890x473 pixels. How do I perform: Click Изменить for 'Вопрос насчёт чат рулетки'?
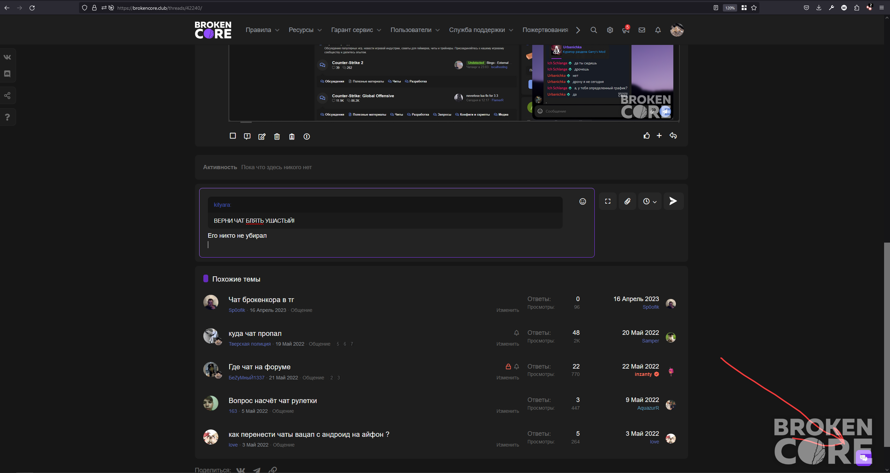[x=507, y=411]
